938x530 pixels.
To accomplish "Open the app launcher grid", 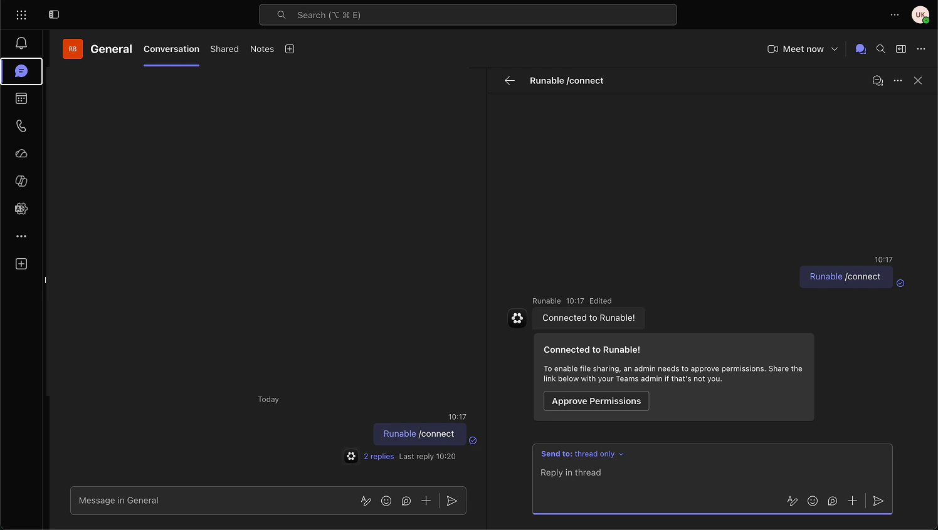I will pyautogui.click(x=21, y=14).
